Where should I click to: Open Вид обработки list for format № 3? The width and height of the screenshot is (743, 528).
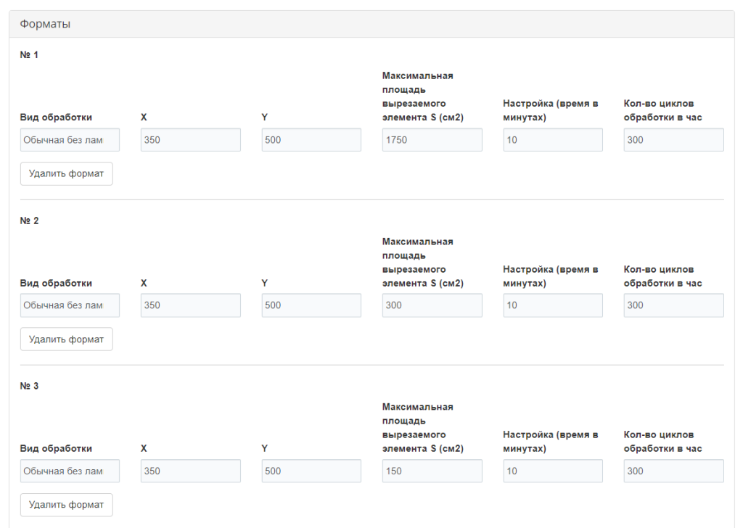70,471
